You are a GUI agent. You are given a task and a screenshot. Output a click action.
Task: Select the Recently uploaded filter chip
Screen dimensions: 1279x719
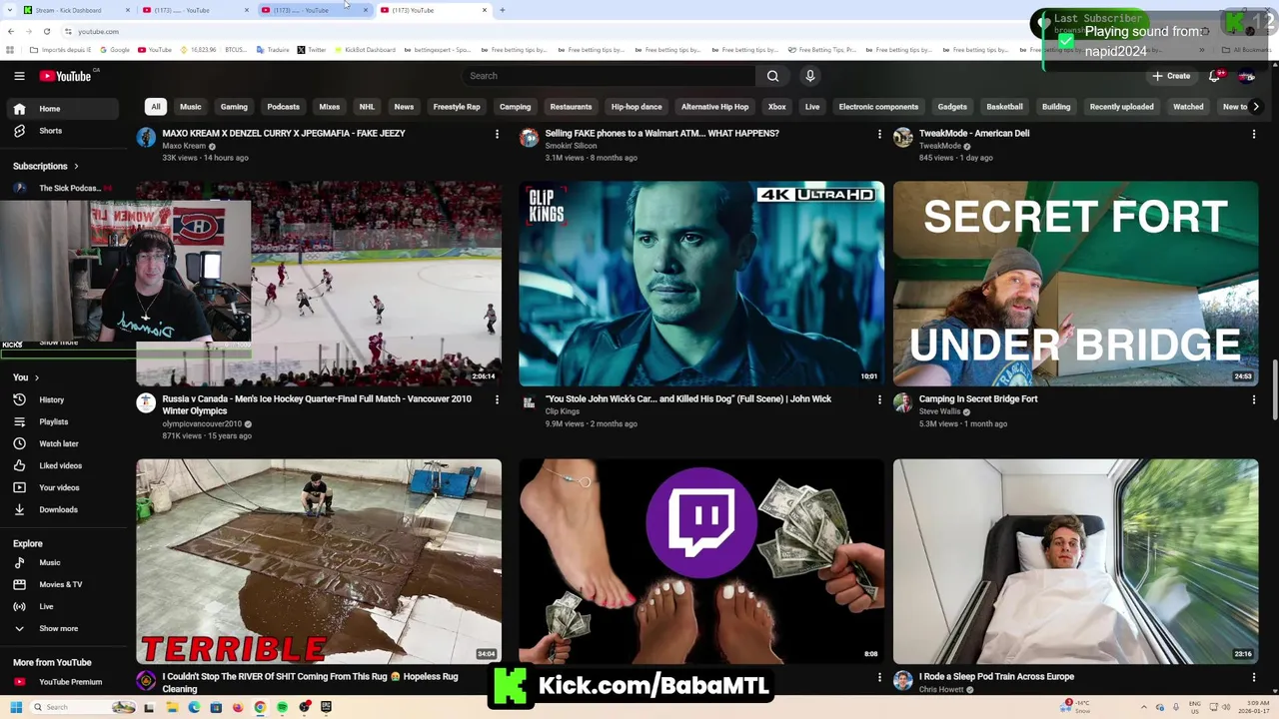tap(1121, 107)
